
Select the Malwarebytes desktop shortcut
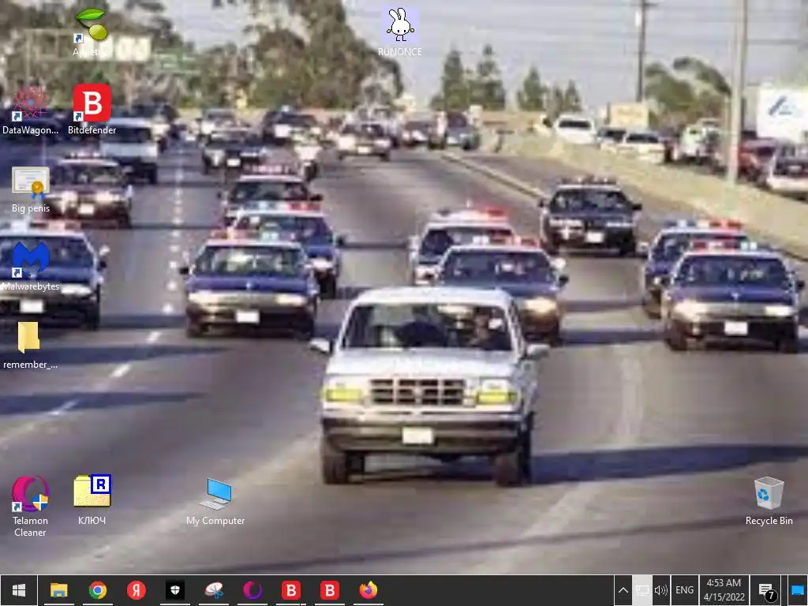31,267
